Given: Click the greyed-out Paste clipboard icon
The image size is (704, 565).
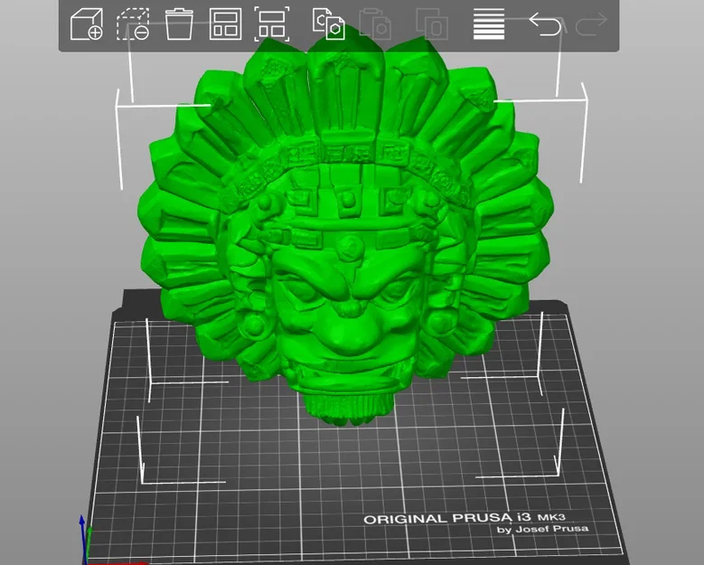Looking at the screenshot, I should tap(375, 24).
